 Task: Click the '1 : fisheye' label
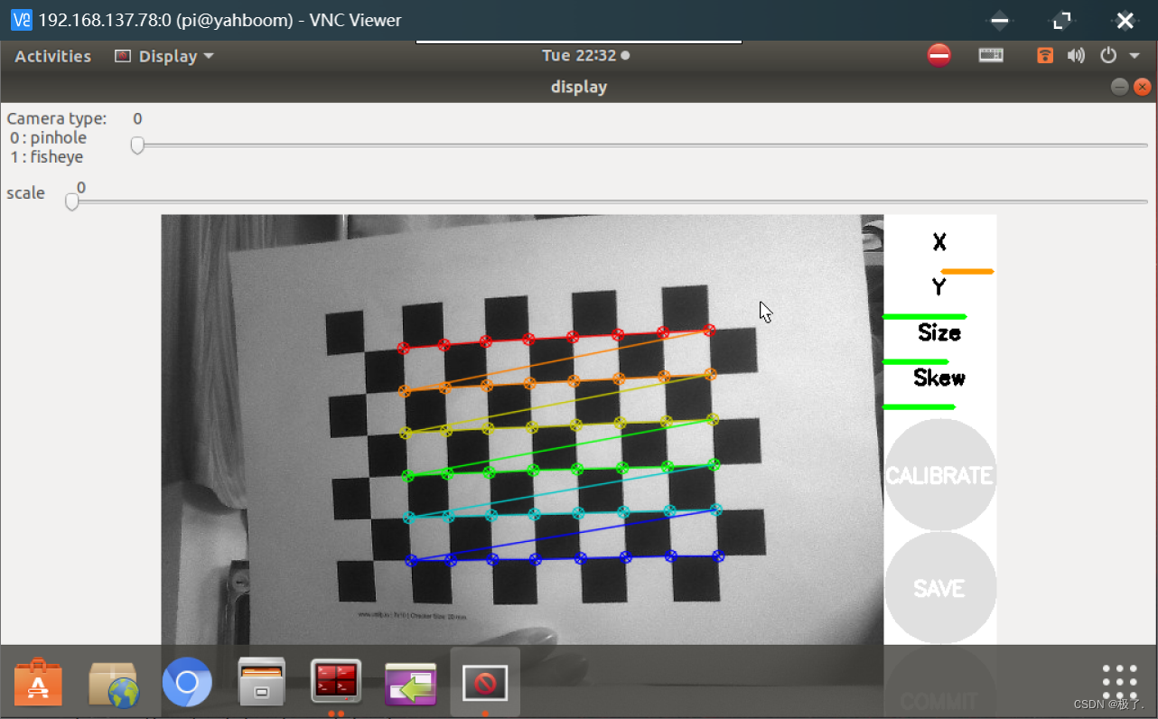pos(47,156)
